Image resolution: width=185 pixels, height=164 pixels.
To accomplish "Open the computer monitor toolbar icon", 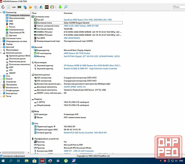I will tap(25, 7).
